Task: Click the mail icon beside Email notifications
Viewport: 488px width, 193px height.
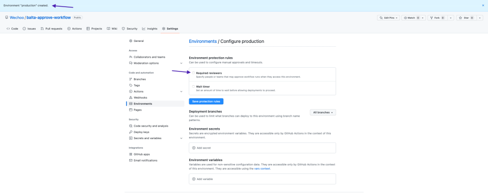Action: click(x=131, y=160)
